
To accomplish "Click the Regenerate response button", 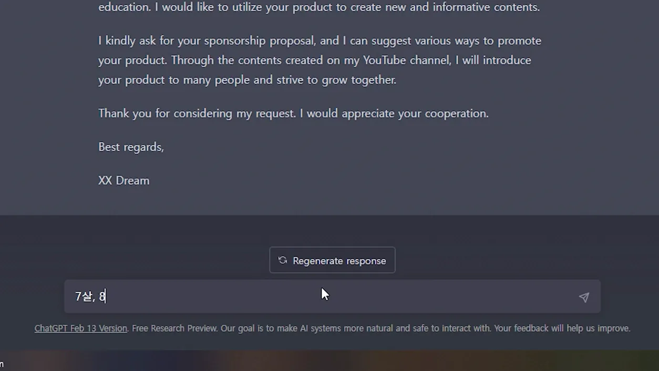I will point(332,260).
